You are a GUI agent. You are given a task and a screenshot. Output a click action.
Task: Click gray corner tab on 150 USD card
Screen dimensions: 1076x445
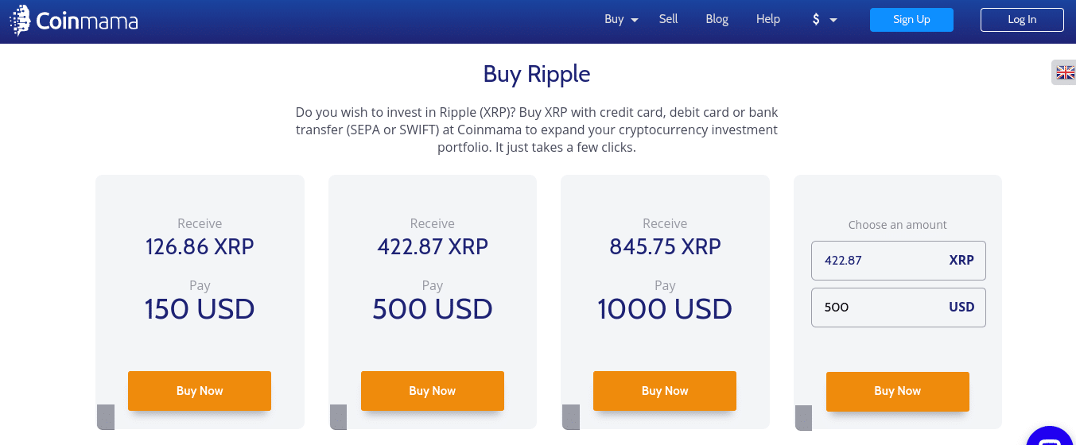pos(106,416)
